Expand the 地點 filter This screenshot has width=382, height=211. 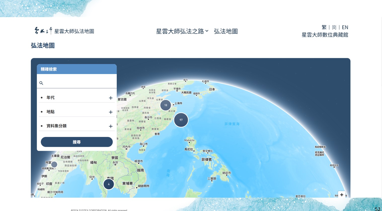click(110, 112)
